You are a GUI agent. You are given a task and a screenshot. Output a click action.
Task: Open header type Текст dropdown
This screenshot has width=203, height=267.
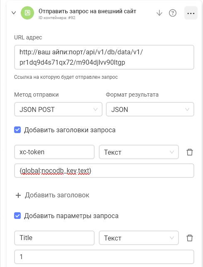pos(139,152)
